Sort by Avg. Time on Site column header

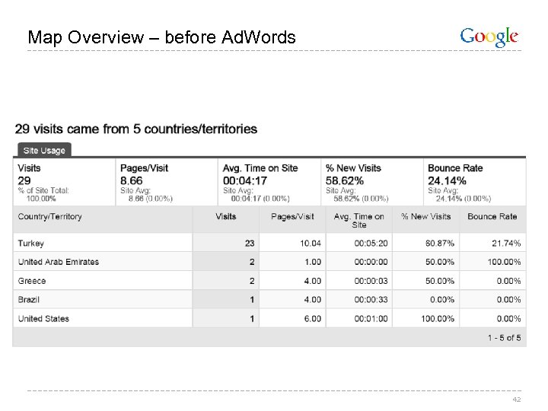[x=358, y=221]
